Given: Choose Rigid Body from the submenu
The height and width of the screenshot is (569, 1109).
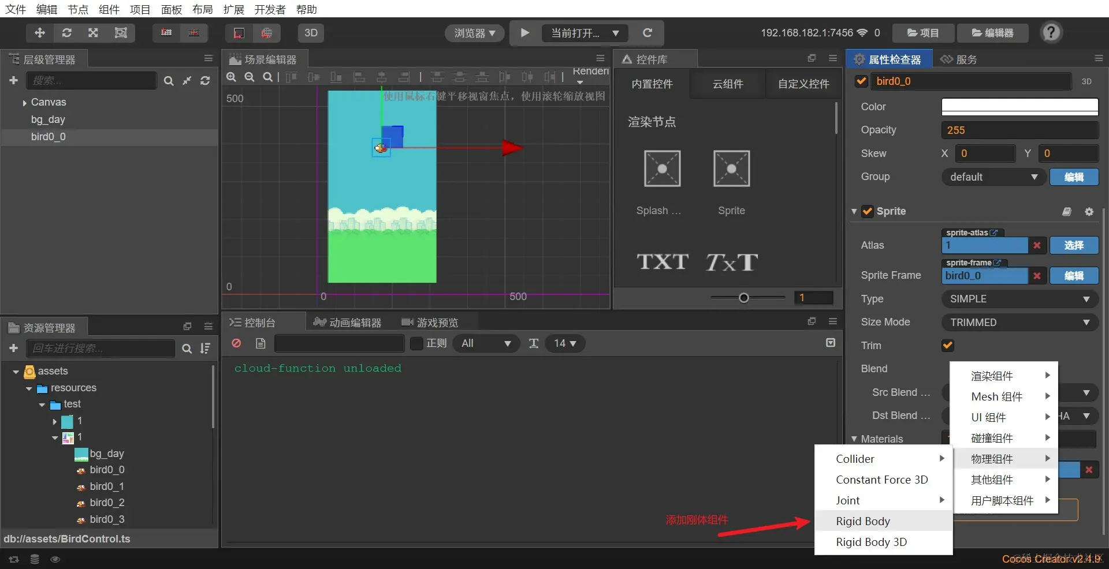Looking at the screenshot, I should (883, 521).
